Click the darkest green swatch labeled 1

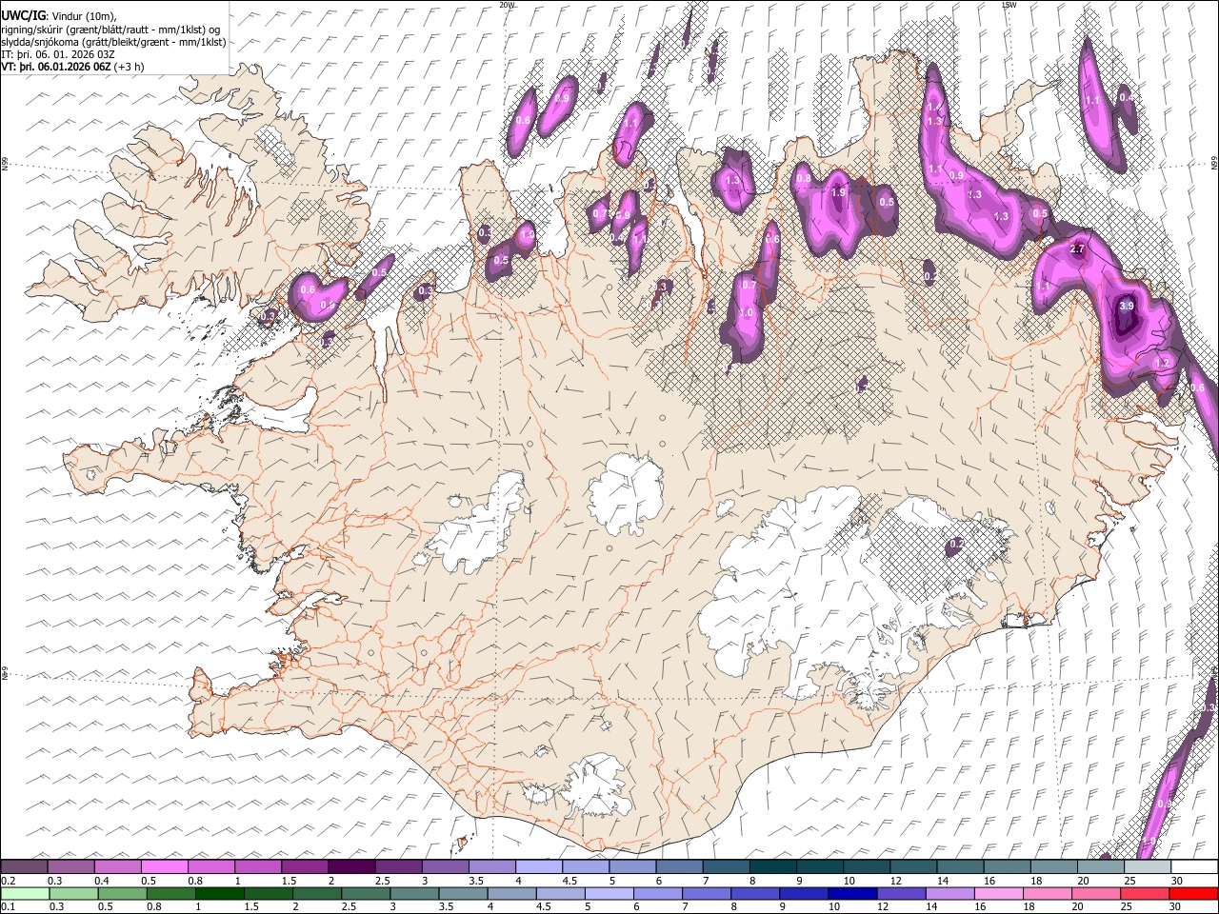[x=219, y=893]
